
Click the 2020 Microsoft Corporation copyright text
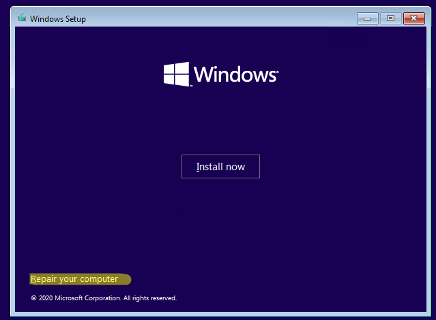click(104, 298)
